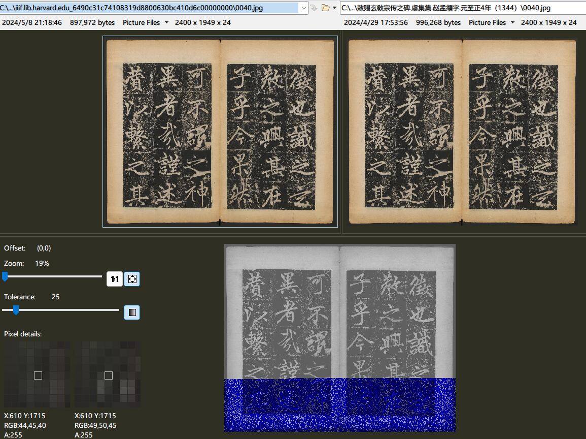Click the 1:1 actual size zoom button
Image resolution: width=586 pixels, height=439 pixels.
click(x=115, y=279)
